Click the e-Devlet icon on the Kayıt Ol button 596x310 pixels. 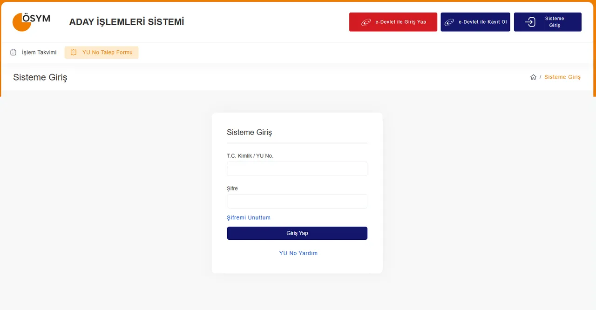tap(449, 22)
